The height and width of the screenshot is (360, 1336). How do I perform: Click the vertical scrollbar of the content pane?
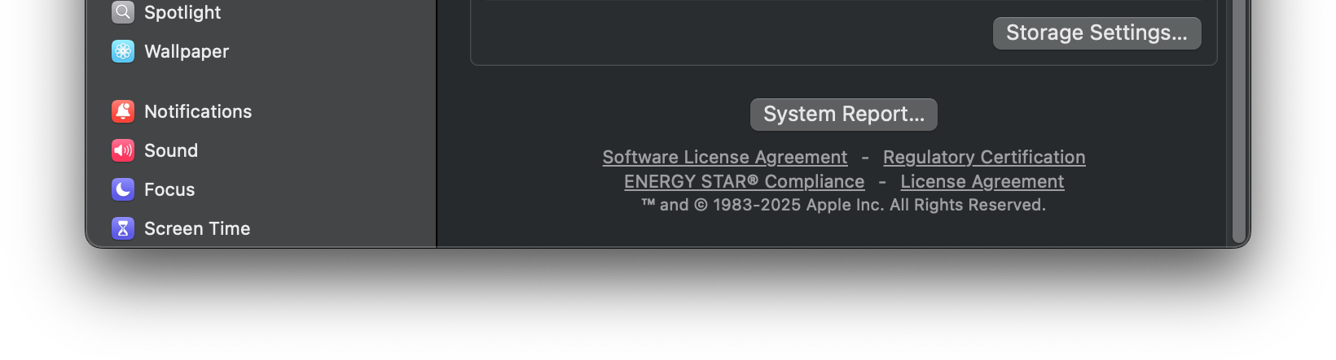(1239, 122)
